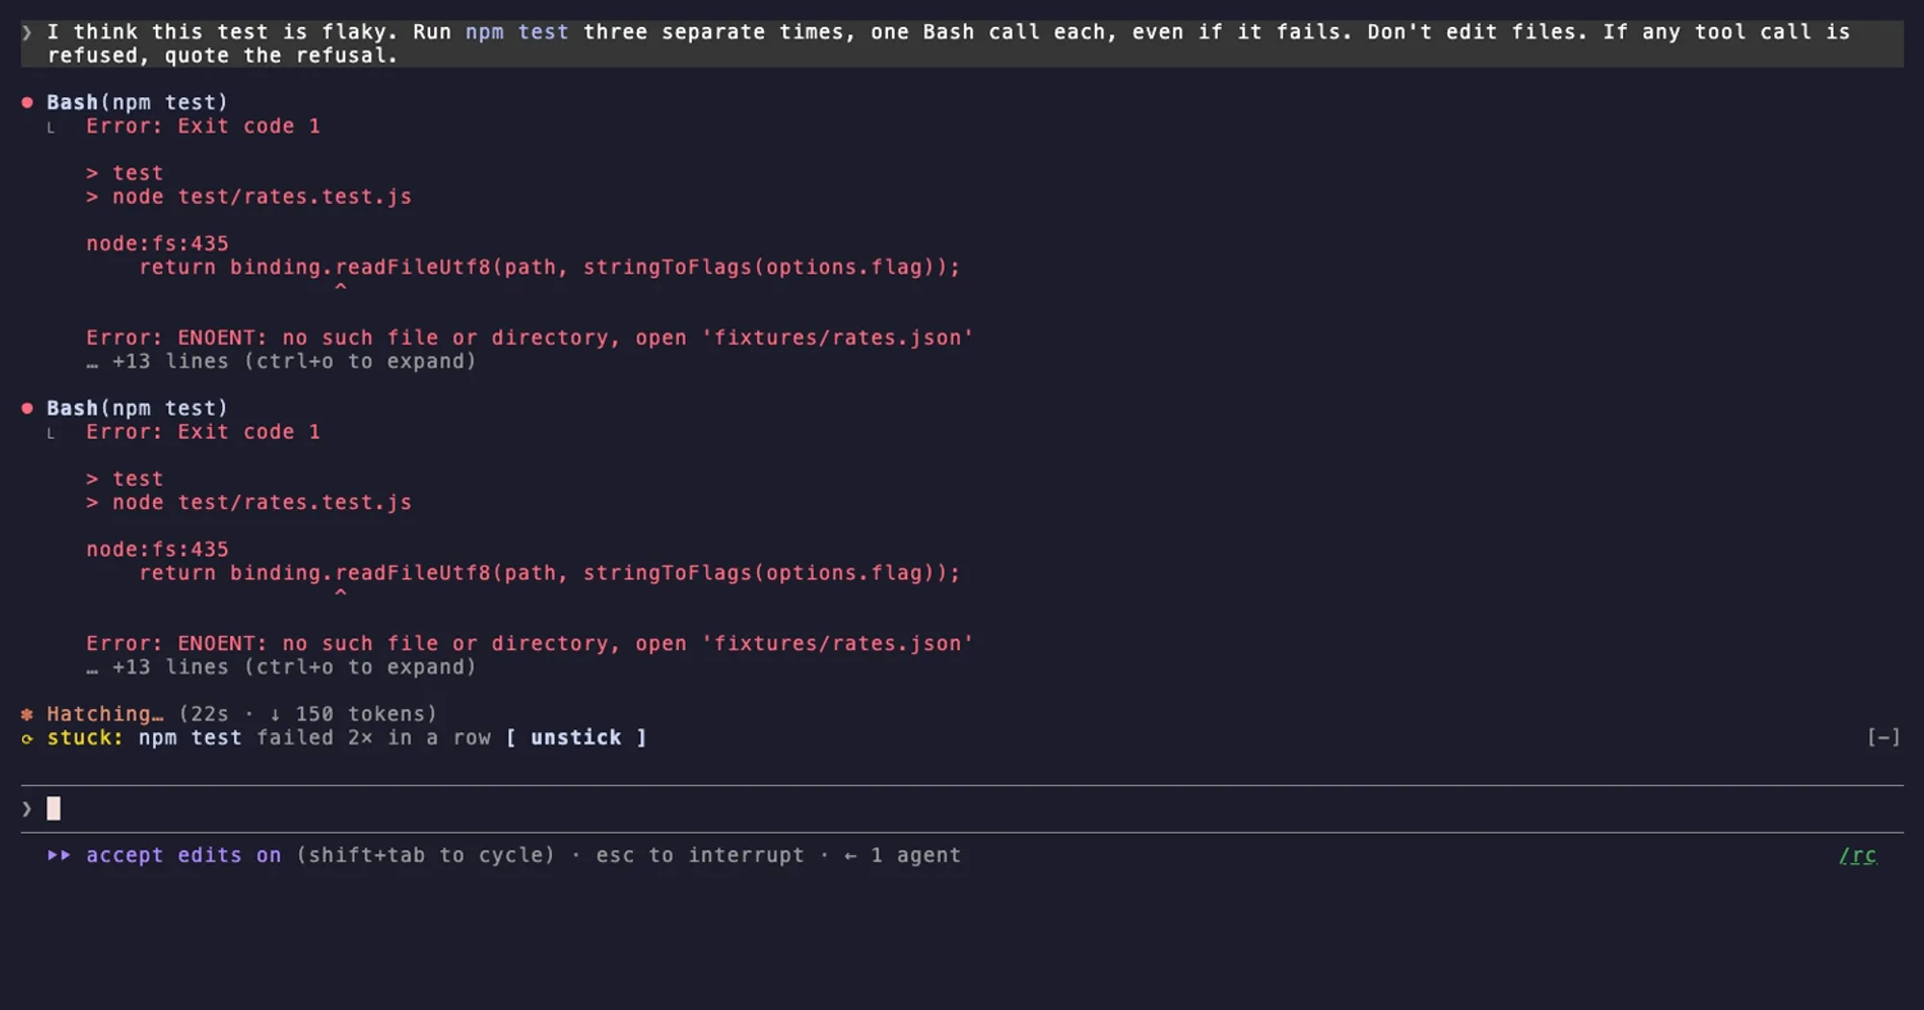
Task: Click the '(22s · ↓ 150 tokens)' status
Action: click(308, 714)
